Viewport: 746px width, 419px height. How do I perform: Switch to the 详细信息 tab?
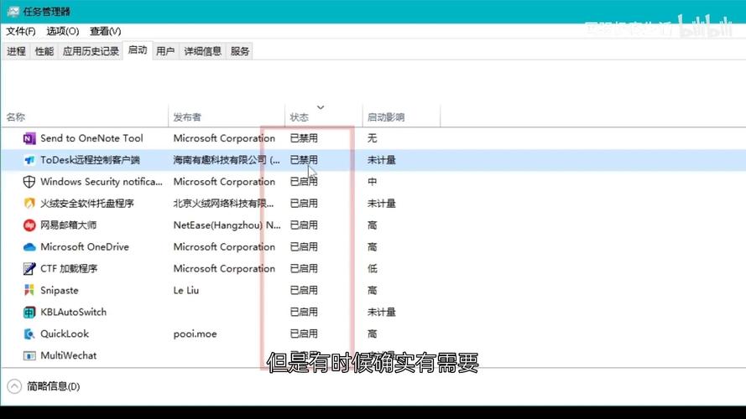[203, 51]
